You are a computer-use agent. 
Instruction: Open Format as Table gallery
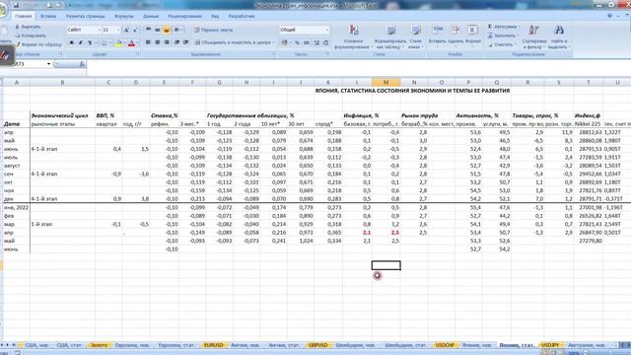390,37
